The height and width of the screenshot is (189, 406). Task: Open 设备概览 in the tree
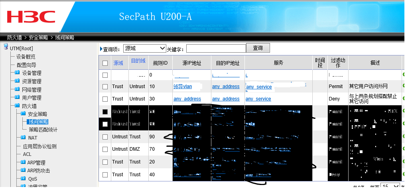[26, 57]
